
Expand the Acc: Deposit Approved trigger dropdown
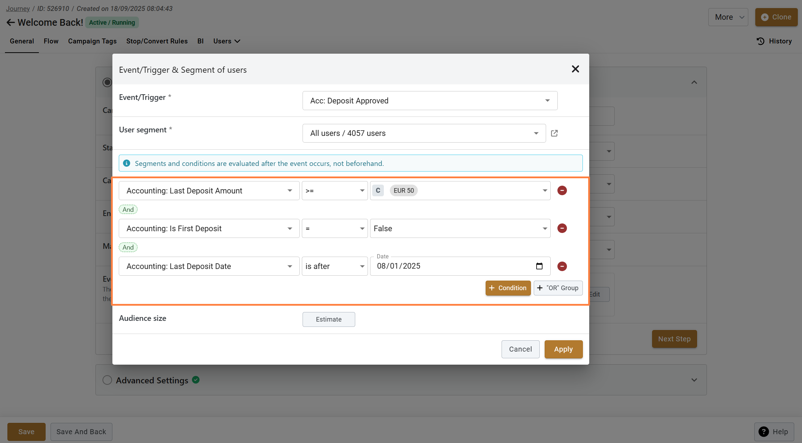click(x=430, y=101)
